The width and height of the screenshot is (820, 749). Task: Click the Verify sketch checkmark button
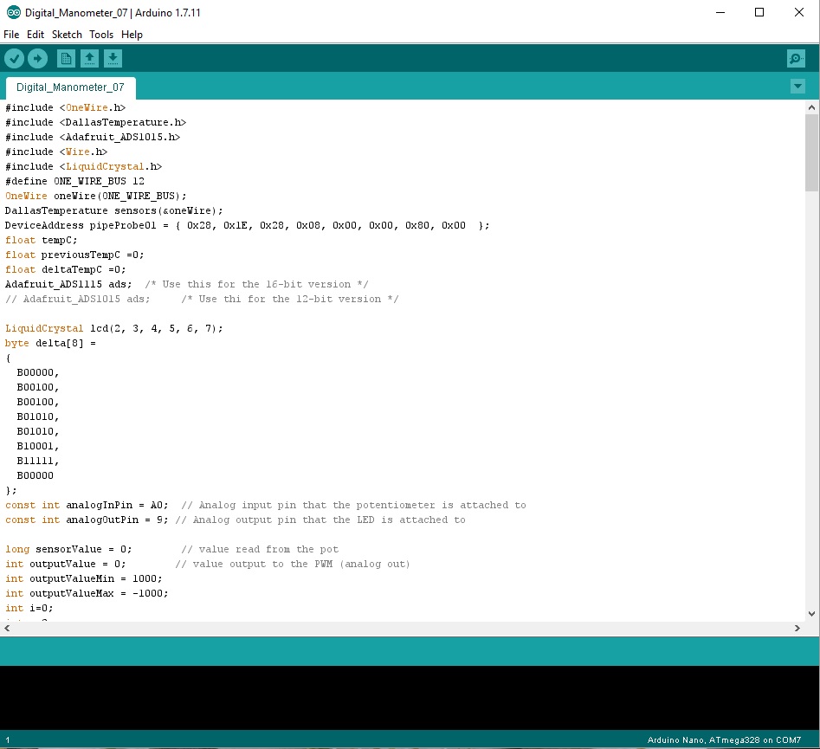14,58
